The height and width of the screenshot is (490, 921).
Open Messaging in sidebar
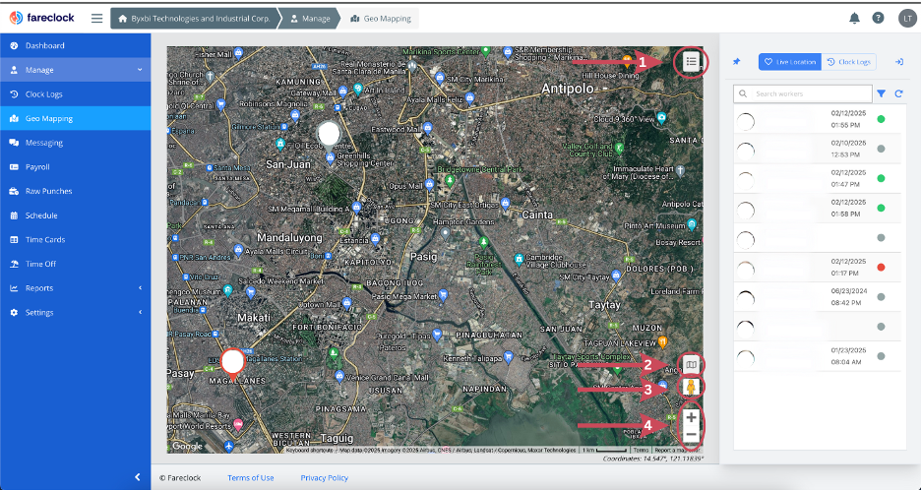tap(75, 143)
